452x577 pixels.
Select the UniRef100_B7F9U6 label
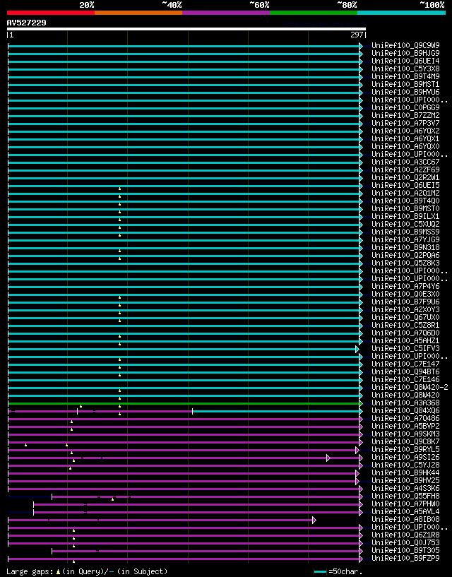405,302
